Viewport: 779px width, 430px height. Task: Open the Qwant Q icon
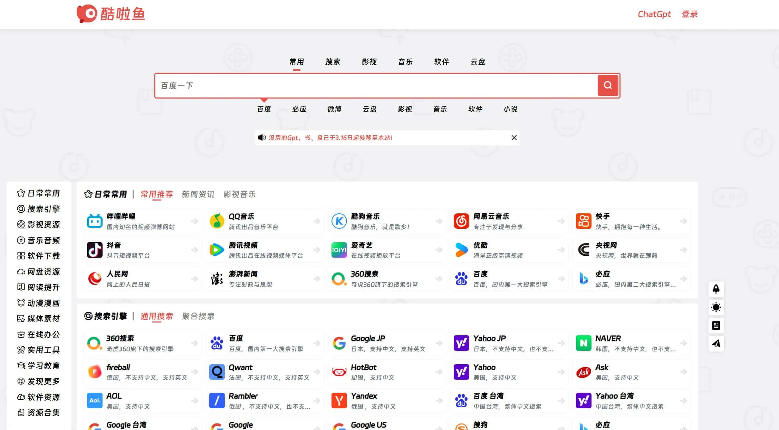coord(217,372)
